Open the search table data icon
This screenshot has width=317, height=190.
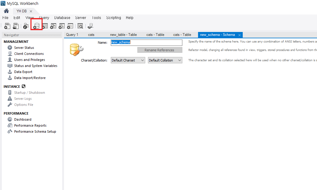point(80,26)
